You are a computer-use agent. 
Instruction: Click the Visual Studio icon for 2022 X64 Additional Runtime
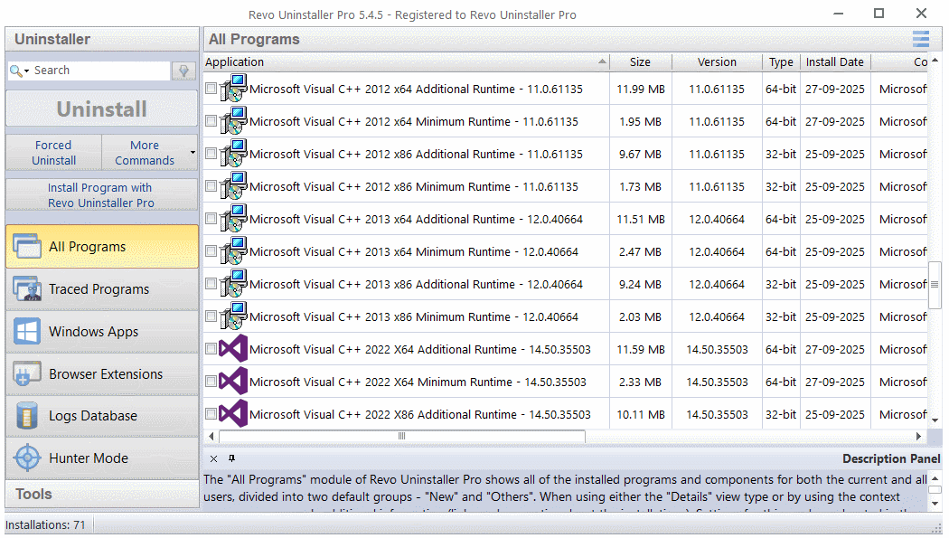point(233,349)
